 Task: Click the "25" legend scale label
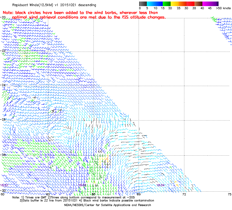(179, 8)
